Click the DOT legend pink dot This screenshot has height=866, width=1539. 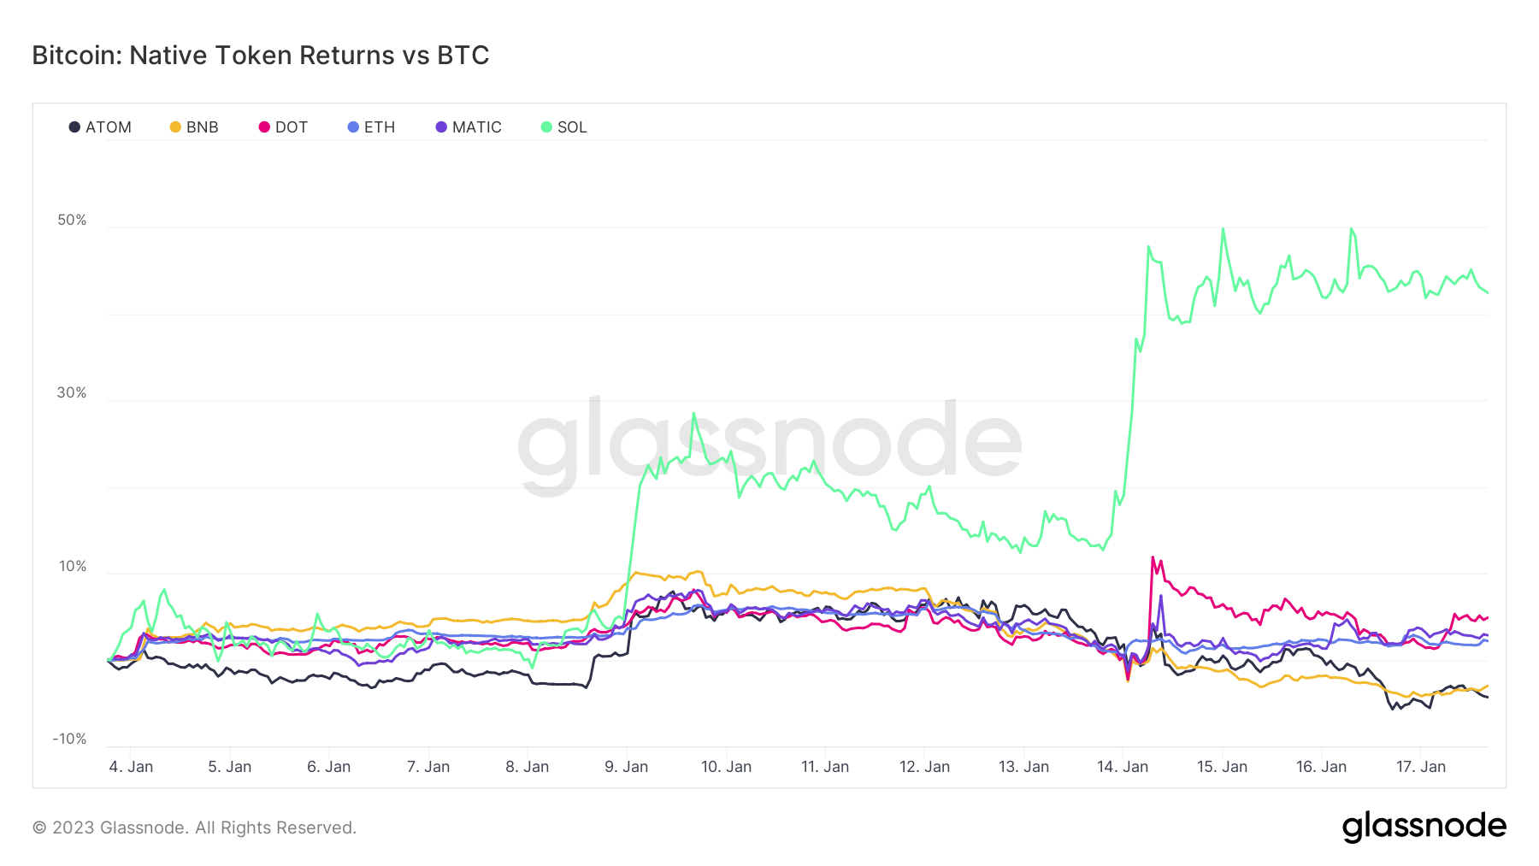click(264, 127)
